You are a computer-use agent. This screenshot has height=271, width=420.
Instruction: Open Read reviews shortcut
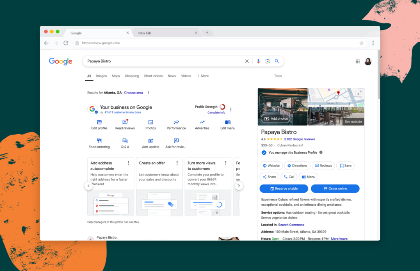pyautogui.click(x=125, y=125)
